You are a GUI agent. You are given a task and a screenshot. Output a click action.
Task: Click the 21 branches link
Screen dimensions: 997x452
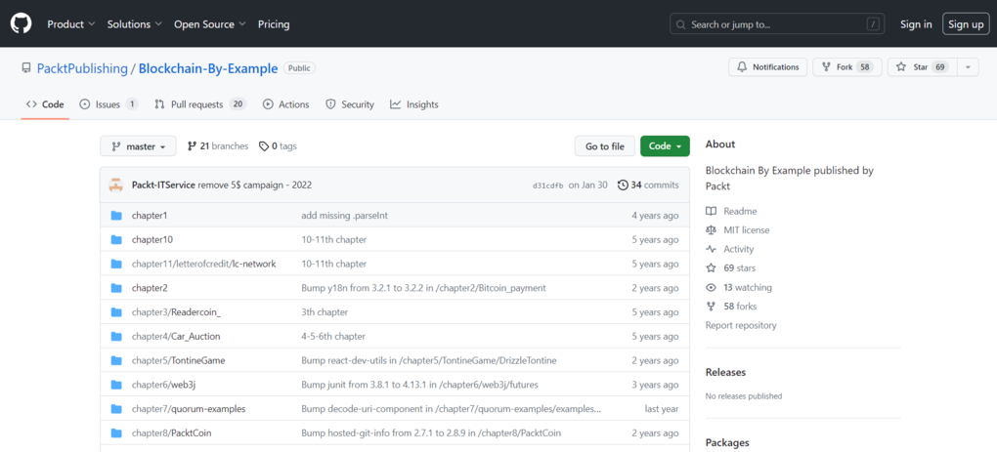click(218, 146)
